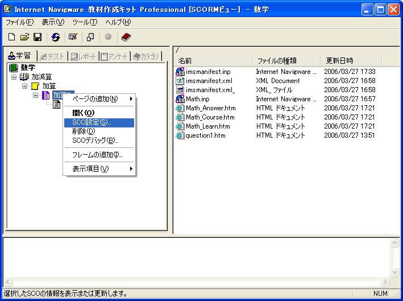Click the output pane scroll down arrow
Screen dimensions: 403x301
(394, 272)
